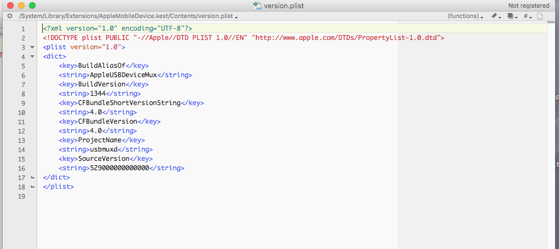The width and height of the screenshot is (559, 249).
Task: Click the xml declaration on line 1
Action: click(118, 28)
